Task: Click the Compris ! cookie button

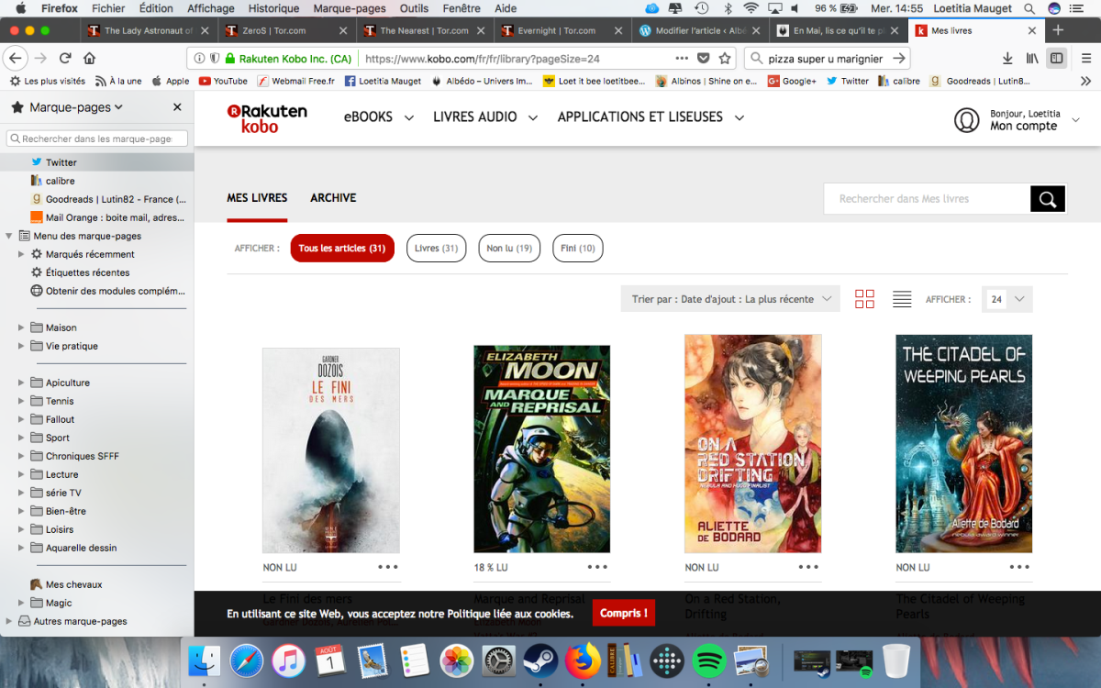Action: point(623,613)
